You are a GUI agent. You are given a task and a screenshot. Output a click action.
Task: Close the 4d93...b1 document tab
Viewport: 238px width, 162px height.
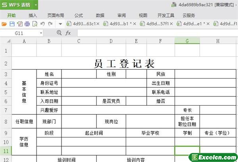[x=134, y=24]
